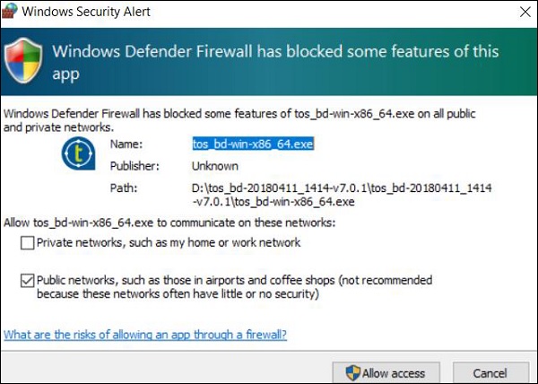Click the shield icon on Allow access button
This screenshot has width=538, height=384.
coord(352,372)
